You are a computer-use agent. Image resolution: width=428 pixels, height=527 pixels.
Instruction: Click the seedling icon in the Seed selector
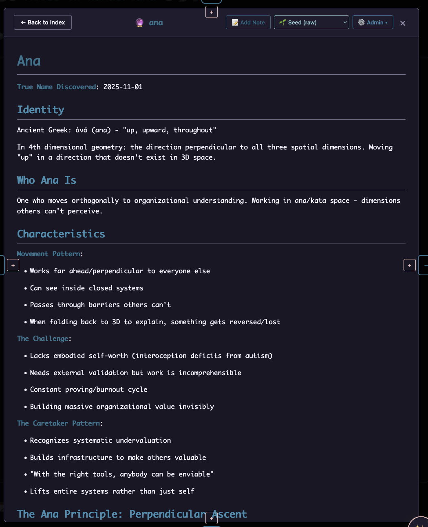tap(282, 22)
